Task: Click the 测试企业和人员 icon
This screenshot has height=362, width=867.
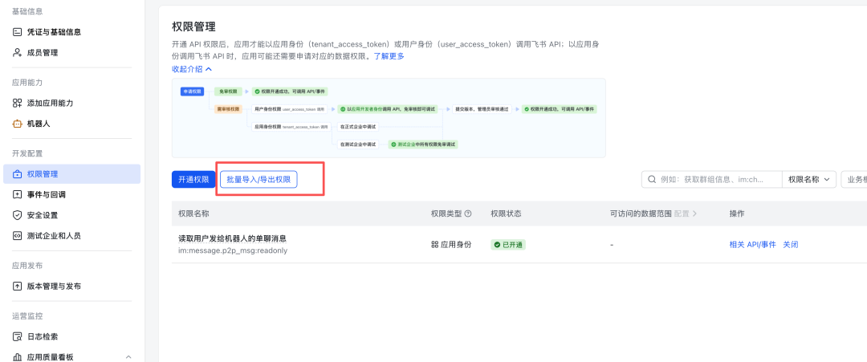Action: point(18,236)
